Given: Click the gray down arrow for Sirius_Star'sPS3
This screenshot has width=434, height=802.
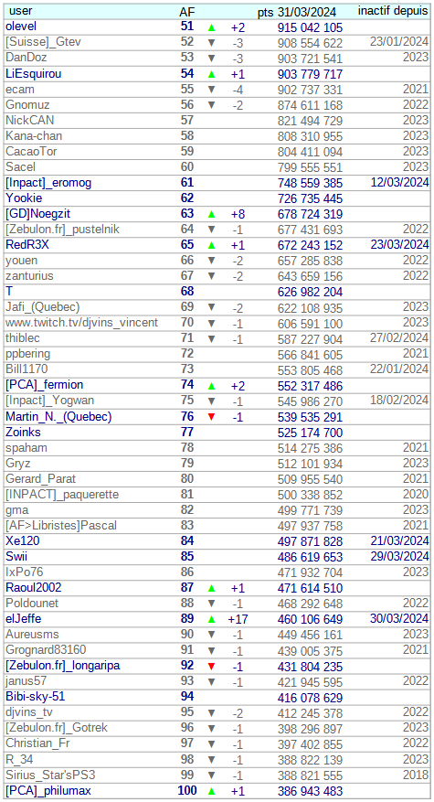Looking at the screenshot, I should [x=212, y=775].
